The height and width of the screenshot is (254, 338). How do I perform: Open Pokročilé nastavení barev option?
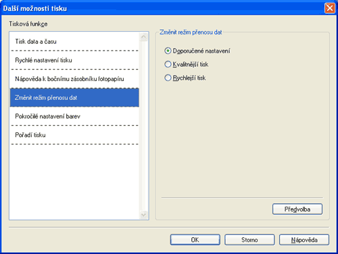pos(74,116)
